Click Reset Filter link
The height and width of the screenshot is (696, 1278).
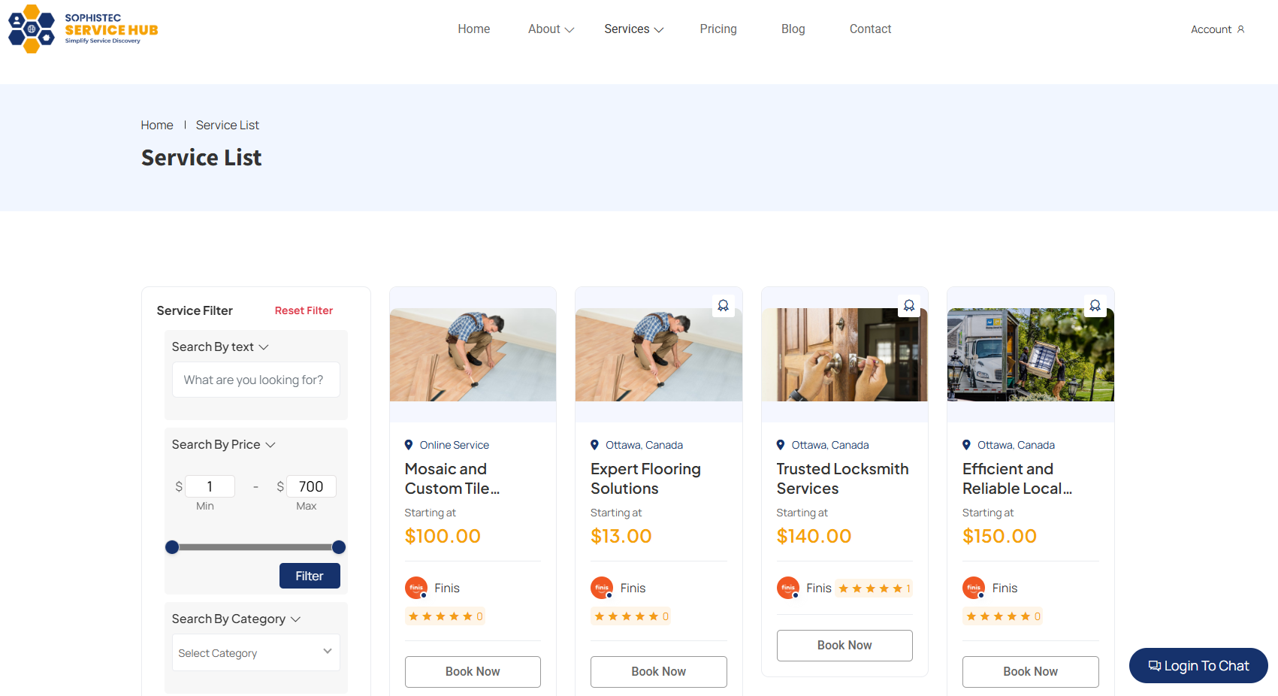(304, 310)
